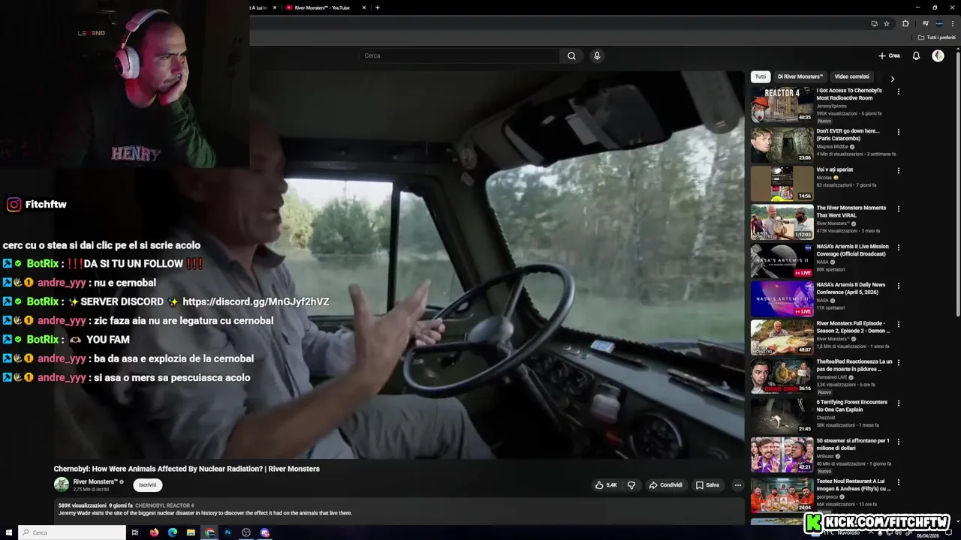Click the Windows taskbar Cerca search box
The height and width of the screenshot is (540, 961).
pos(72,532)
